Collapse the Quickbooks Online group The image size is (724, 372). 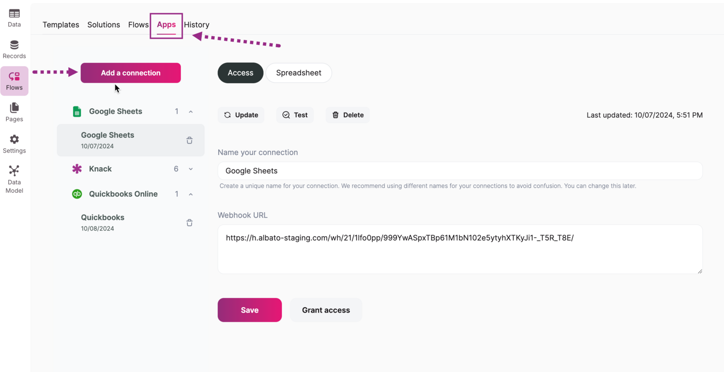[191, 194]
